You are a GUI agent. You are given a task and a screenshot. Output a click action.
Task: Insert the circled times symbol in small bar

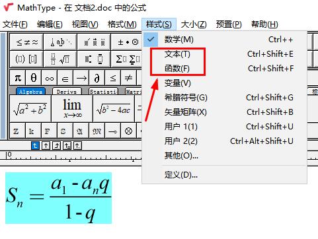pos(129,131)
